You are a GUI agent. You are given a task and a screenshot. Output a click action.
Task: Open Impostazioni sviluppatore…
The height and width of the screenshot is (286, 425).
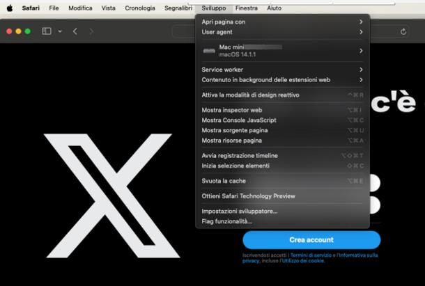click(282, 212)
